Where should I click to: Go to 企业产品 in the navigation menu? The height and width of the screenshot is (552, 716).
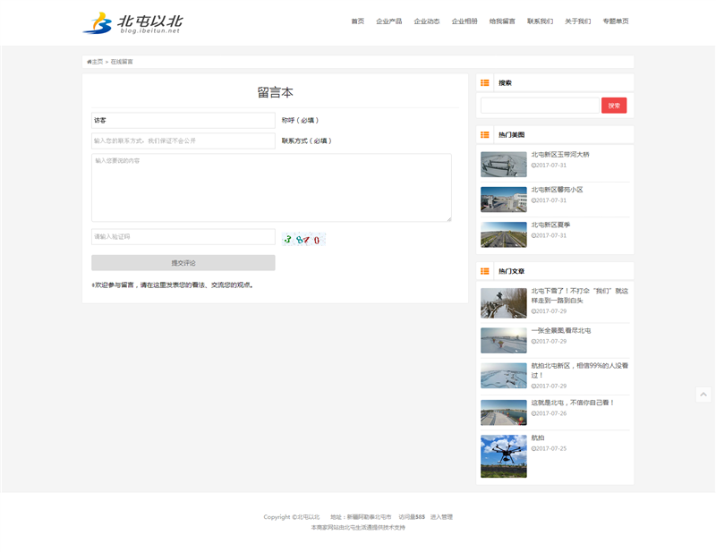point(389,21)
